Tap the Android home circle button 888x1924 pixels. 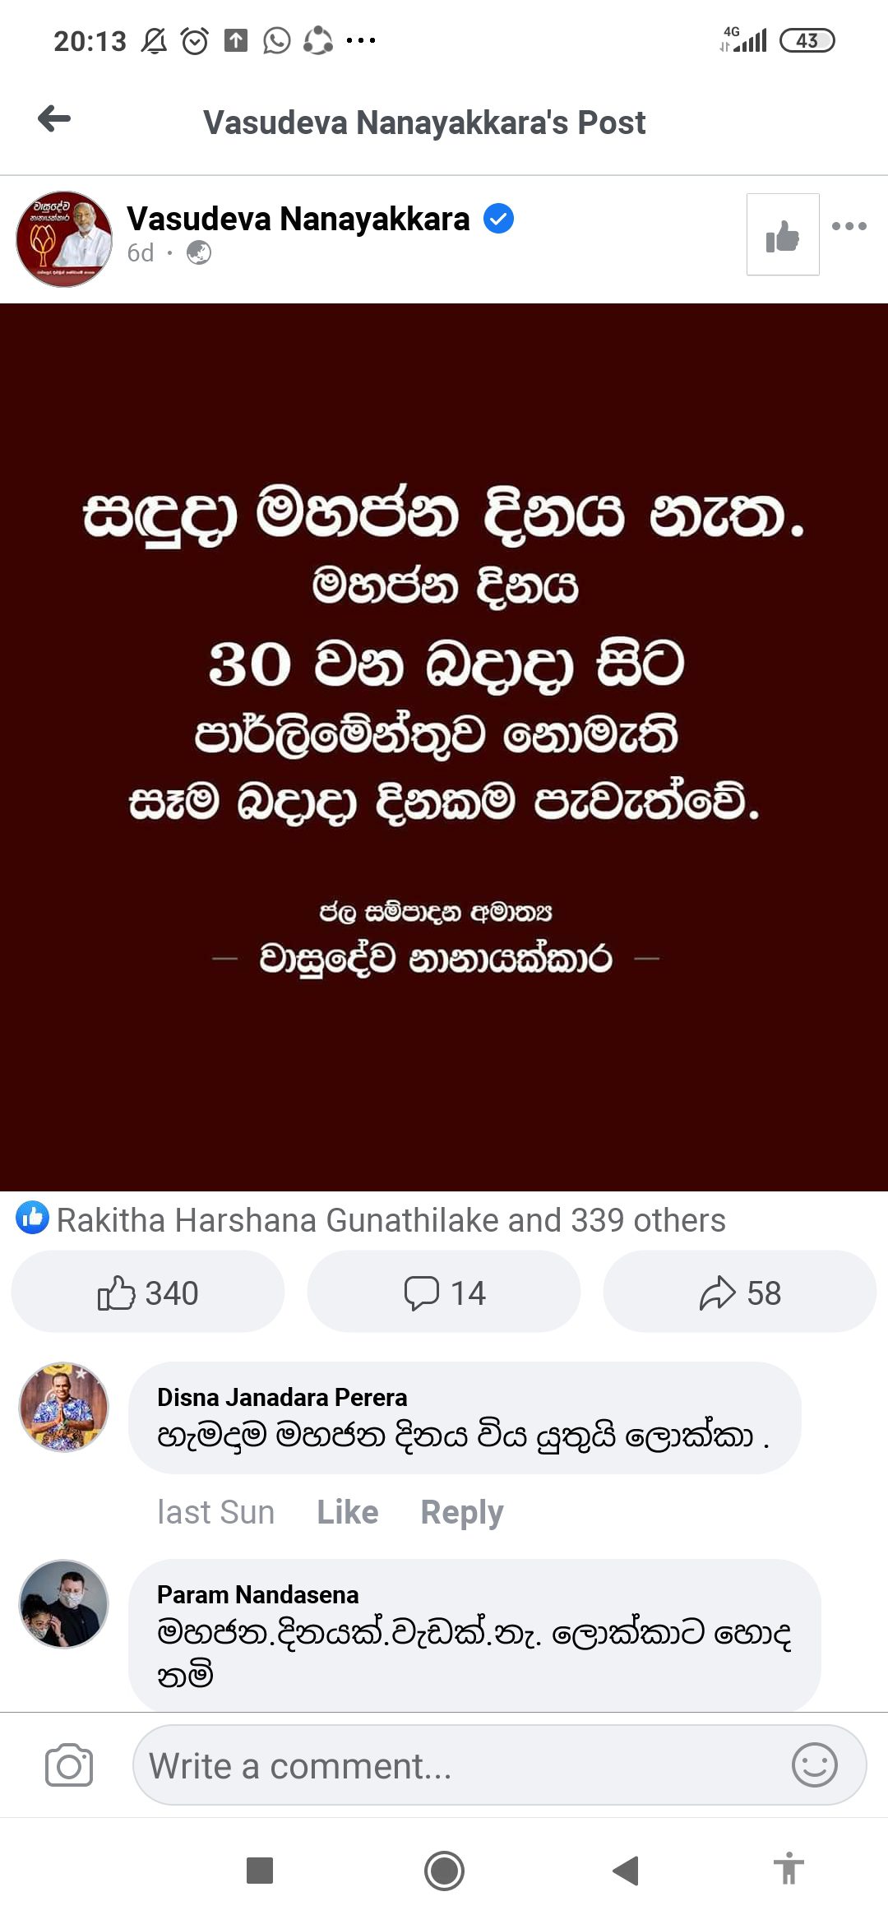[444, 1871]
